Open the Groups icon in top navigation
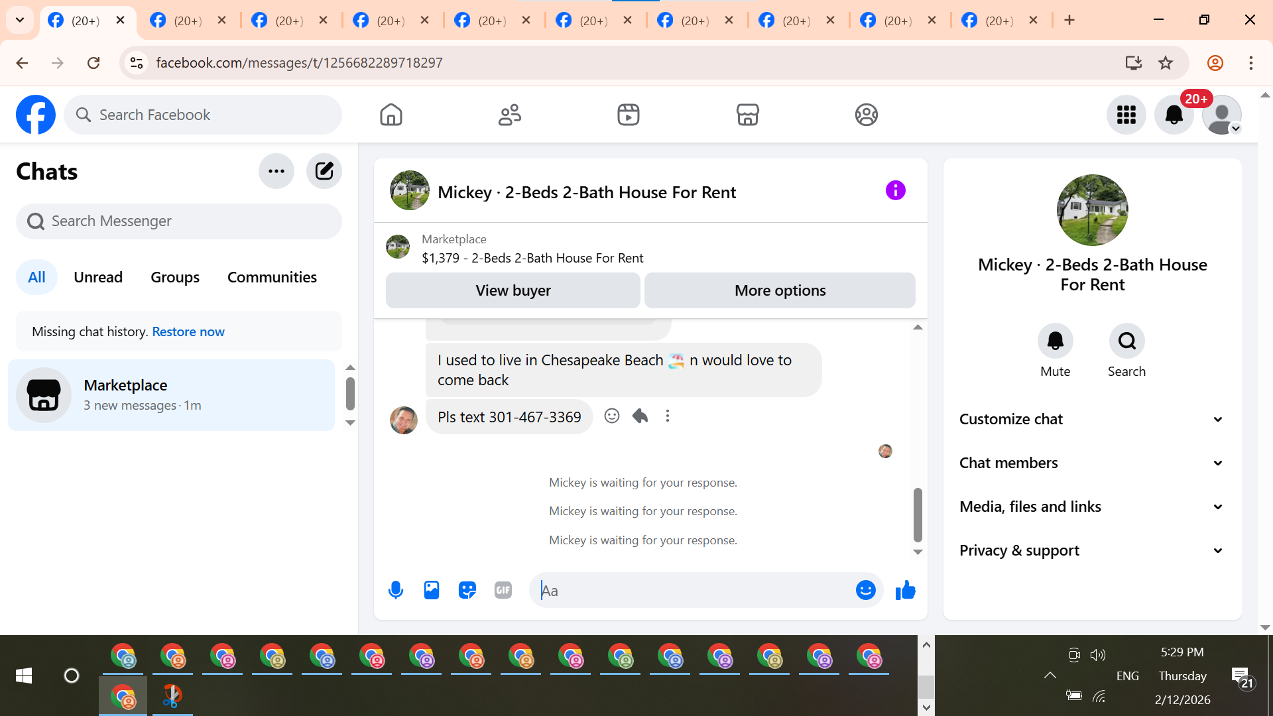Screen dimensions: 1273x716 pos(866,115)
